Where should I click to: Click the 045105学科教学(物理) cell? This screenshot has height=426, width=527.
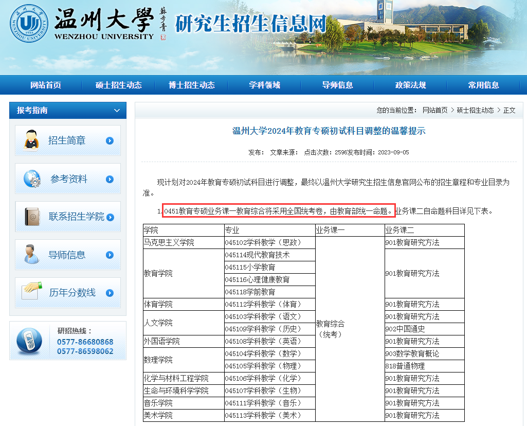(x=270, y=366)
